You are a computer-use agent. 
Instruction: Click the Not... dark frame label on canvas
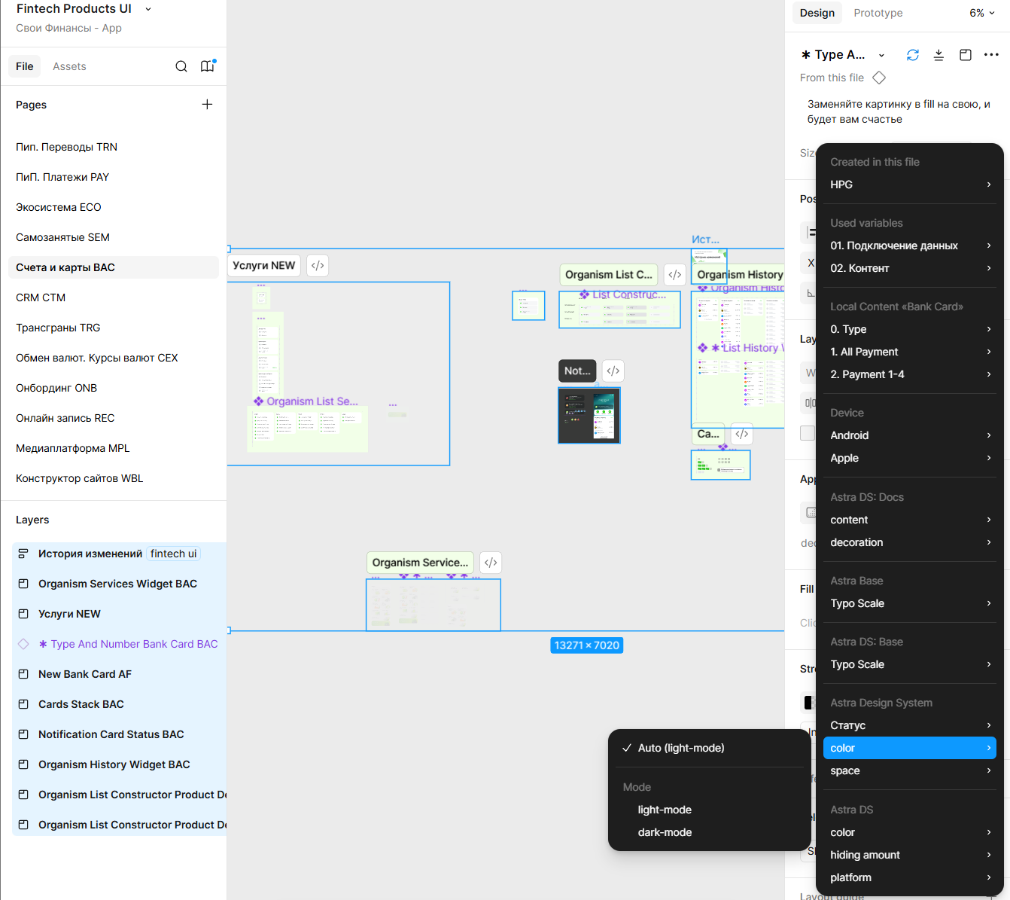577,371
